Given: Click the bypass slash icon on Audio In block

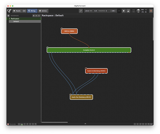Looking at the screenshot, I should [86, 68].
